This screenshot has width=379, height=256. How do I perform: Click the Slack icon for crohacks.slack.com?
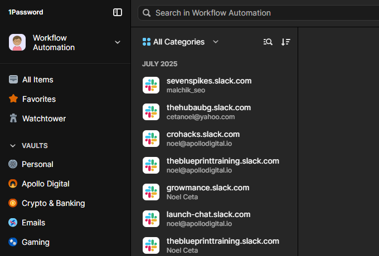151,139
